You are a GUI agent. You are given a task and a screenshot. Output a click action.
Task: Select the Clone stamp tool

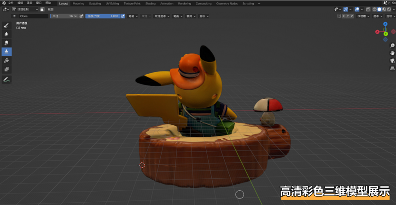[6, 52]
